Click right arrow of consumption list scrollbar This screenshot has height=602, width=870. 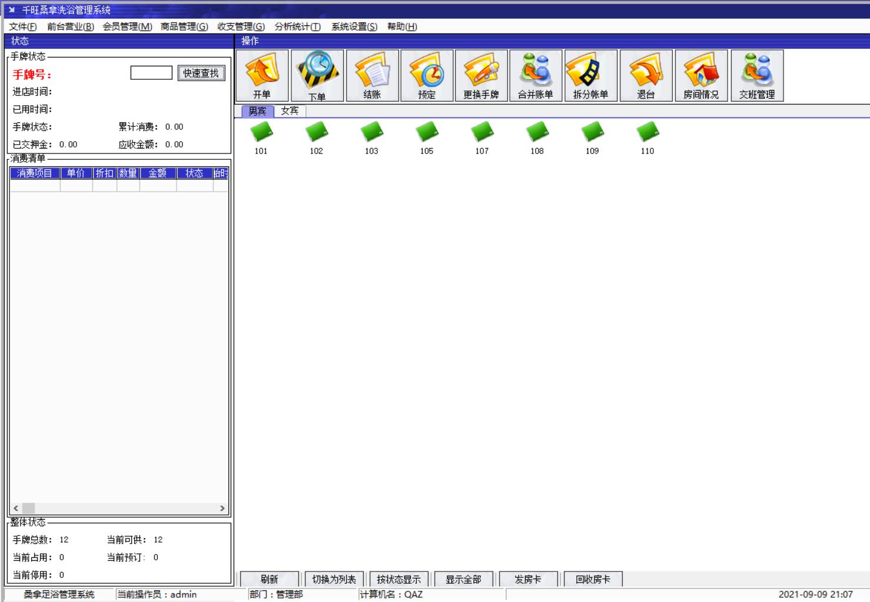coord(222,508)
